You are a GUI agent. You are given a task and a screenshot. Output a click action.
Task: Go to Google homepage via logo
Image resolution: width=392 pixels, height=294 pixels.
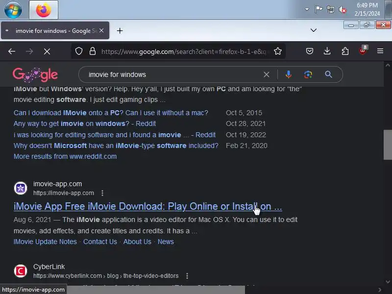tap(35, 74)
